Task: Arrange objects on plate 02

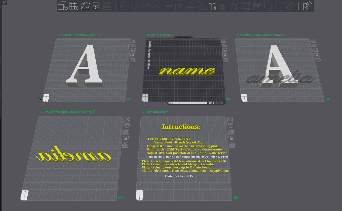Action: point(224,50)
